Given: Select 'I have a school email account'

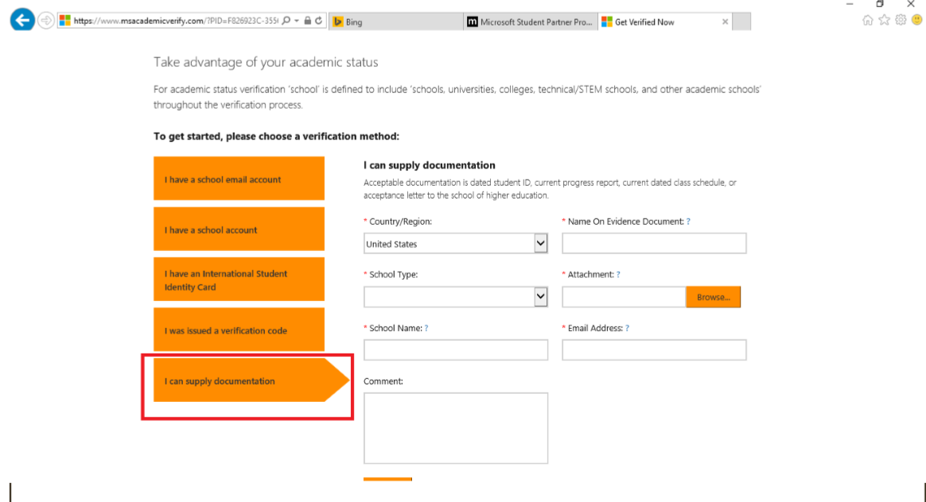Looking at the screenshot, I should click(x=239, y=180).
